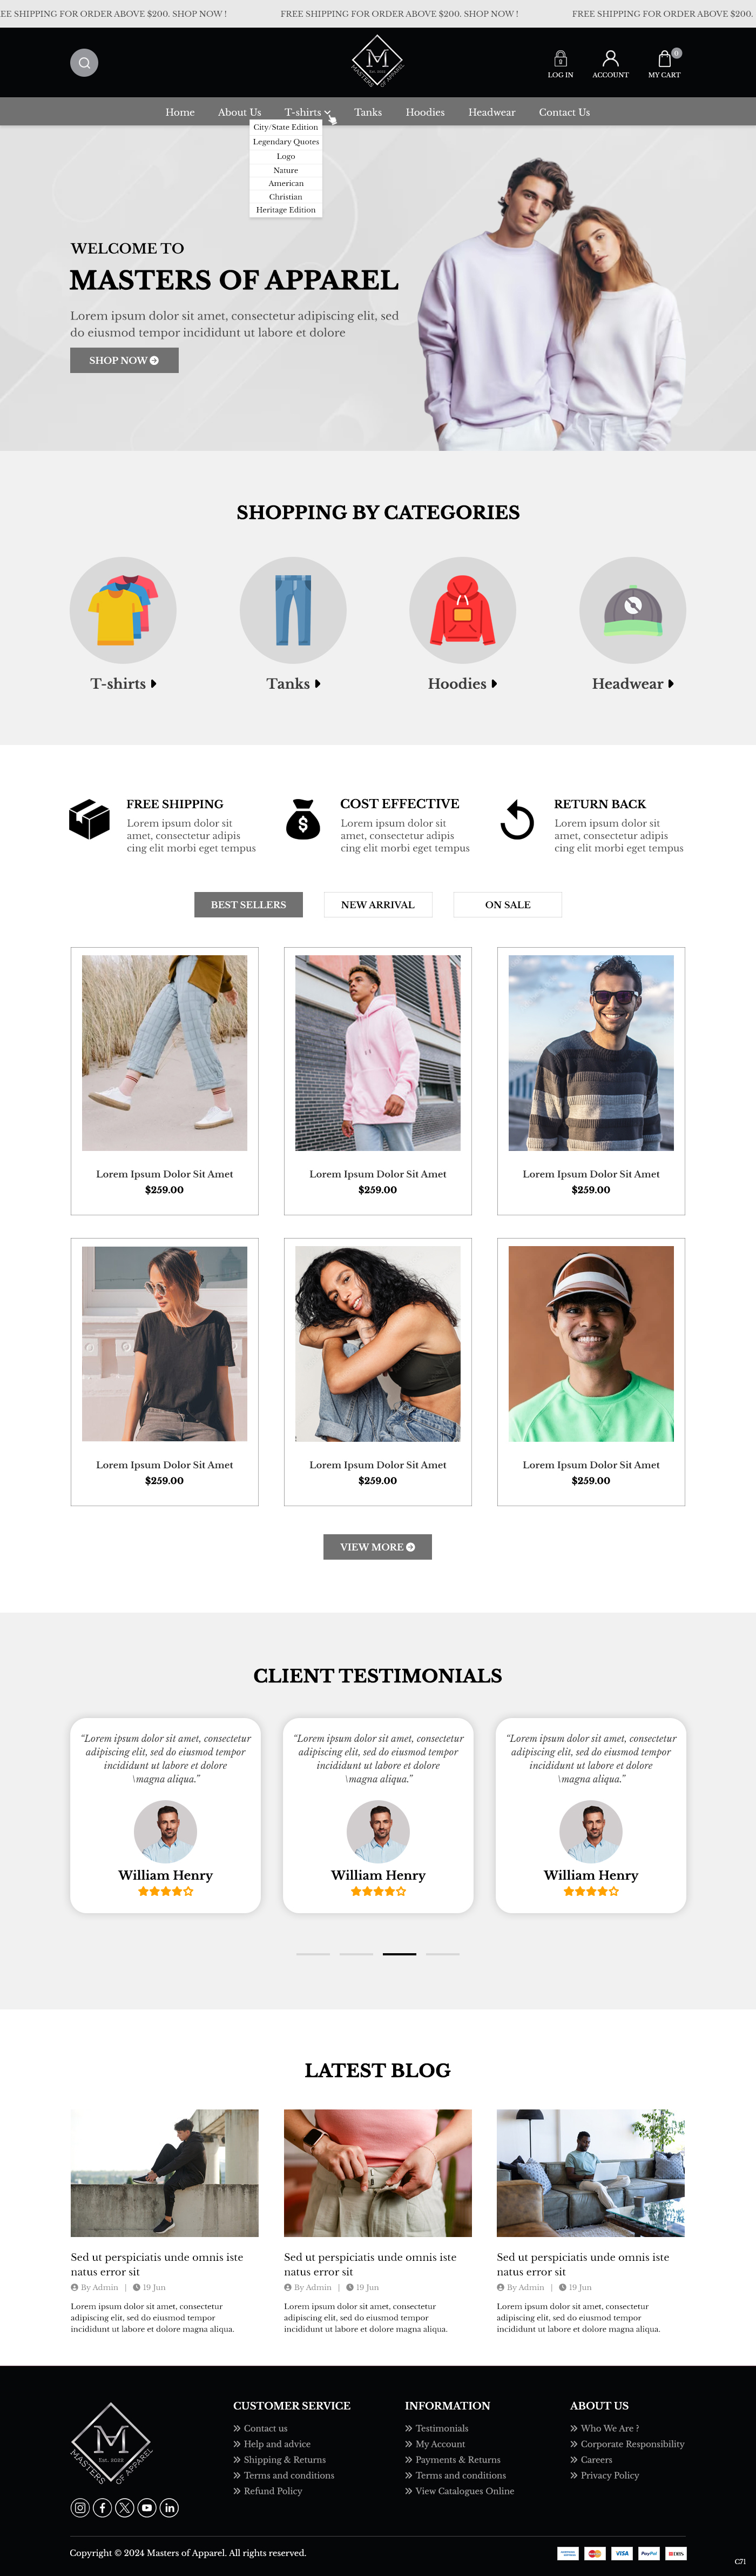Open the Account person icon
The image size is (756, 2576).
(610, 59)
